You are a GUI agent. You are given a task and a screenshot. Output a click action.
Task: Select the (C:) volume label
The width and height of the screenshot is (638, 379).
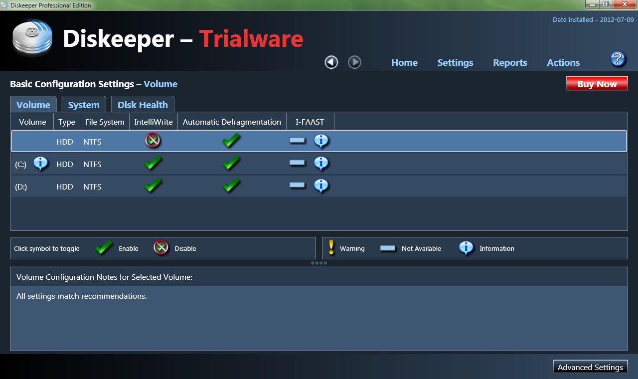(20, 165)
